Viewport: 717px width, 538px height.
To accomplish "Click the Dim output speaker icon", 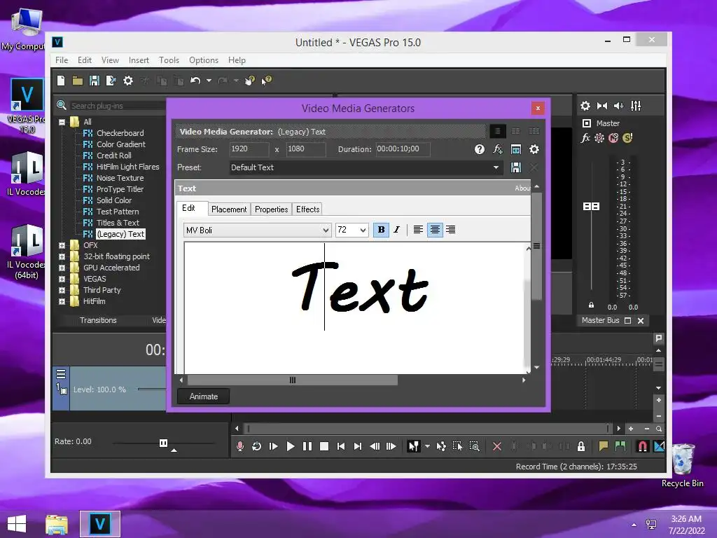I will tap(619, 106).
